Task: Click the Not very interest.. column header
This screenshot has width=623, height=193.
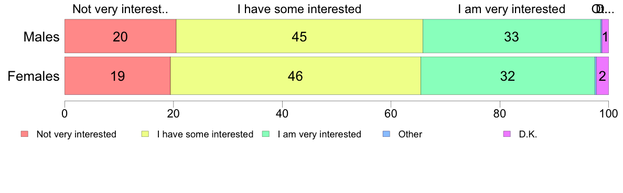Action: [x=121, y=9]
